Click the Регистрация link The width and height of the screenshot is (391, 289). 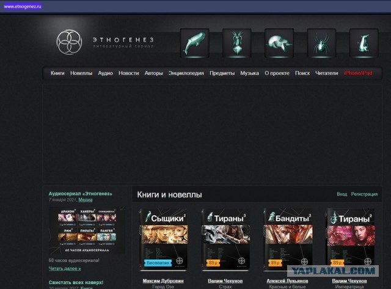coord(364,194)
